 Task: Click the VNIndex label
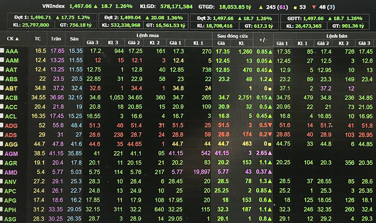tap(54, 6)
